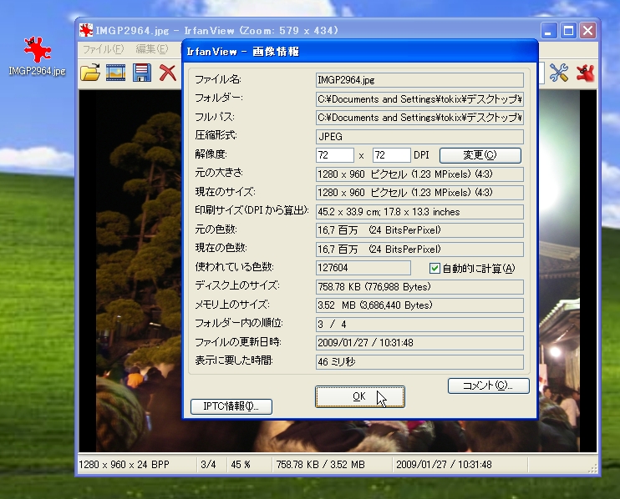Open the ファイル(F) menu
The width and height of the screenshot is (620, 499).
(104, 49)
